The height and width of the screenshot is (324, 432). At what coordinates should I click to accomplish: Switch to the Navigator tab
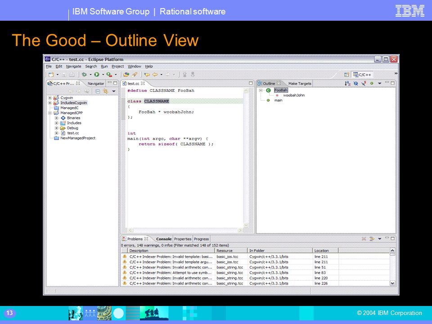pyautogui.click(x=95, y=84)
